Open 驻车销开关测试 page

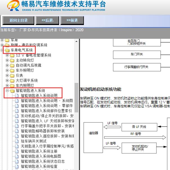(x=34, y=141)
